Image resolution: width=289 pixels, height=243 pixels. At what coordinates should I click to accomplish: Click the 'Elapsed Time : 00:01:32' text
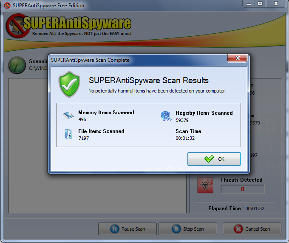(x=236, y=208)
